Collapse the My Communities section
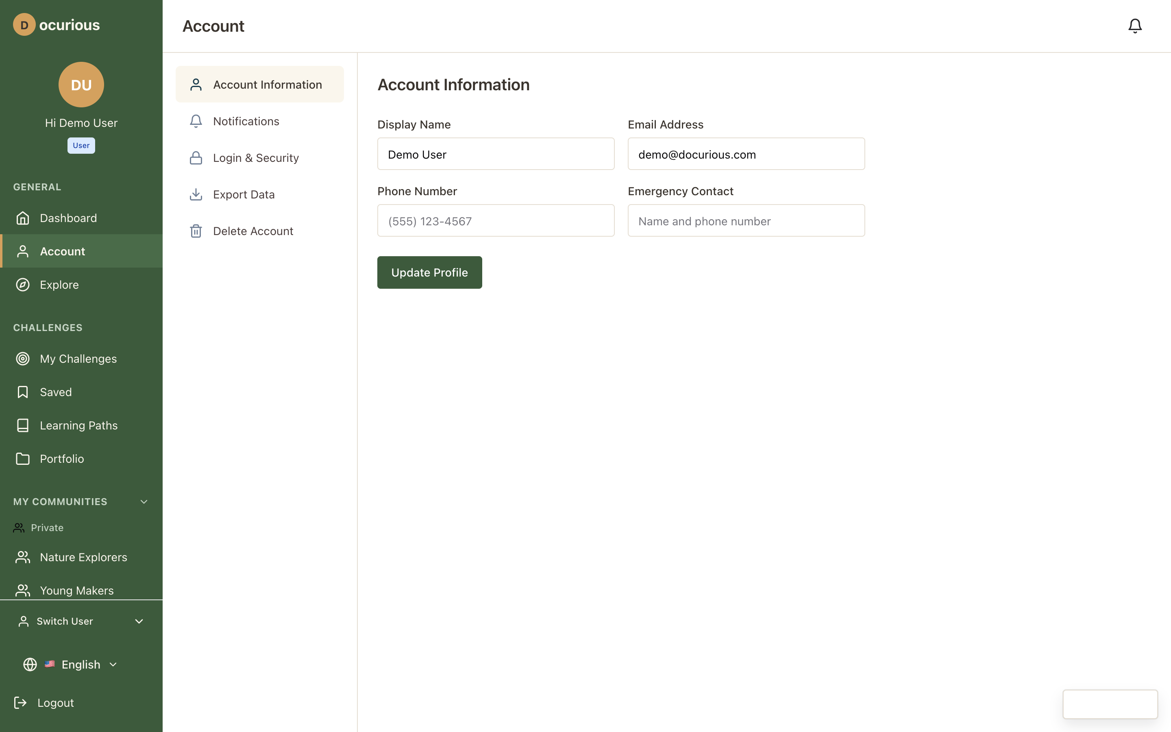Viewport: 1171px width, 732px height. click(x=144, y=501)
